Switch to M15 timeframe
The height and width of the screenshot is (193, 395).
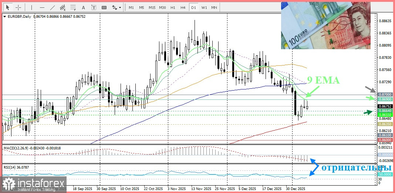(x=152, y=7)
